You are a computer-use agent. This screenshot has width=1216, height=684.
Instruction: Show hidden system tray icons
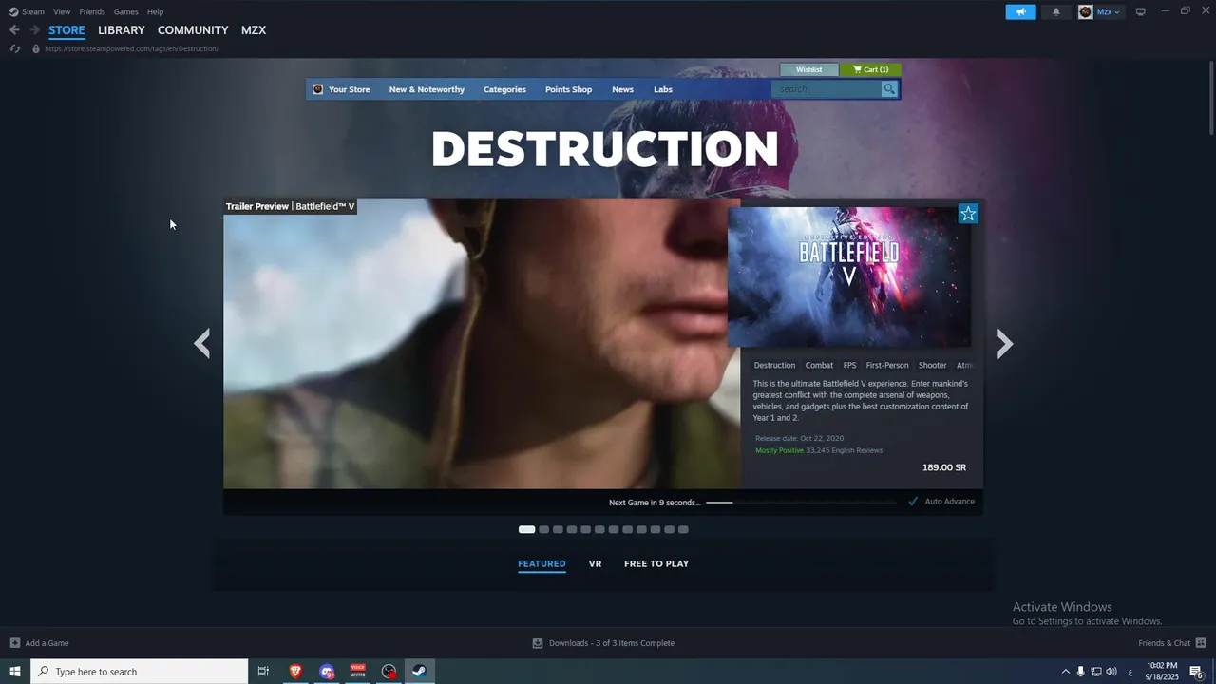coord(1065,672)
